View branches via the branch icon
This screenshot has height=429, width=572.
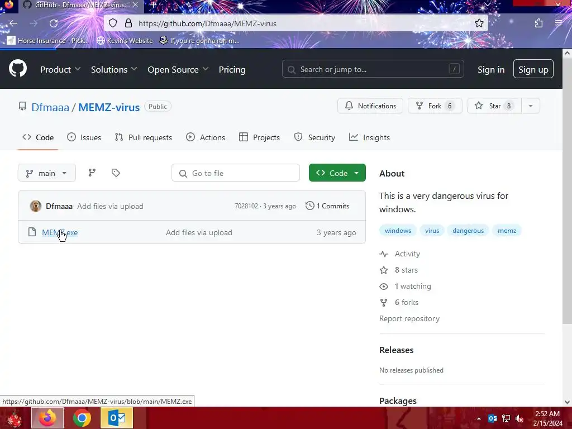click(92, 173)
